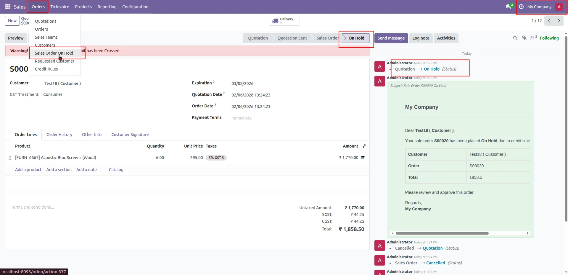Delete the Acoustic Bloc Screens order line
This screenshot has width=568, height=275.
[363, 158]
